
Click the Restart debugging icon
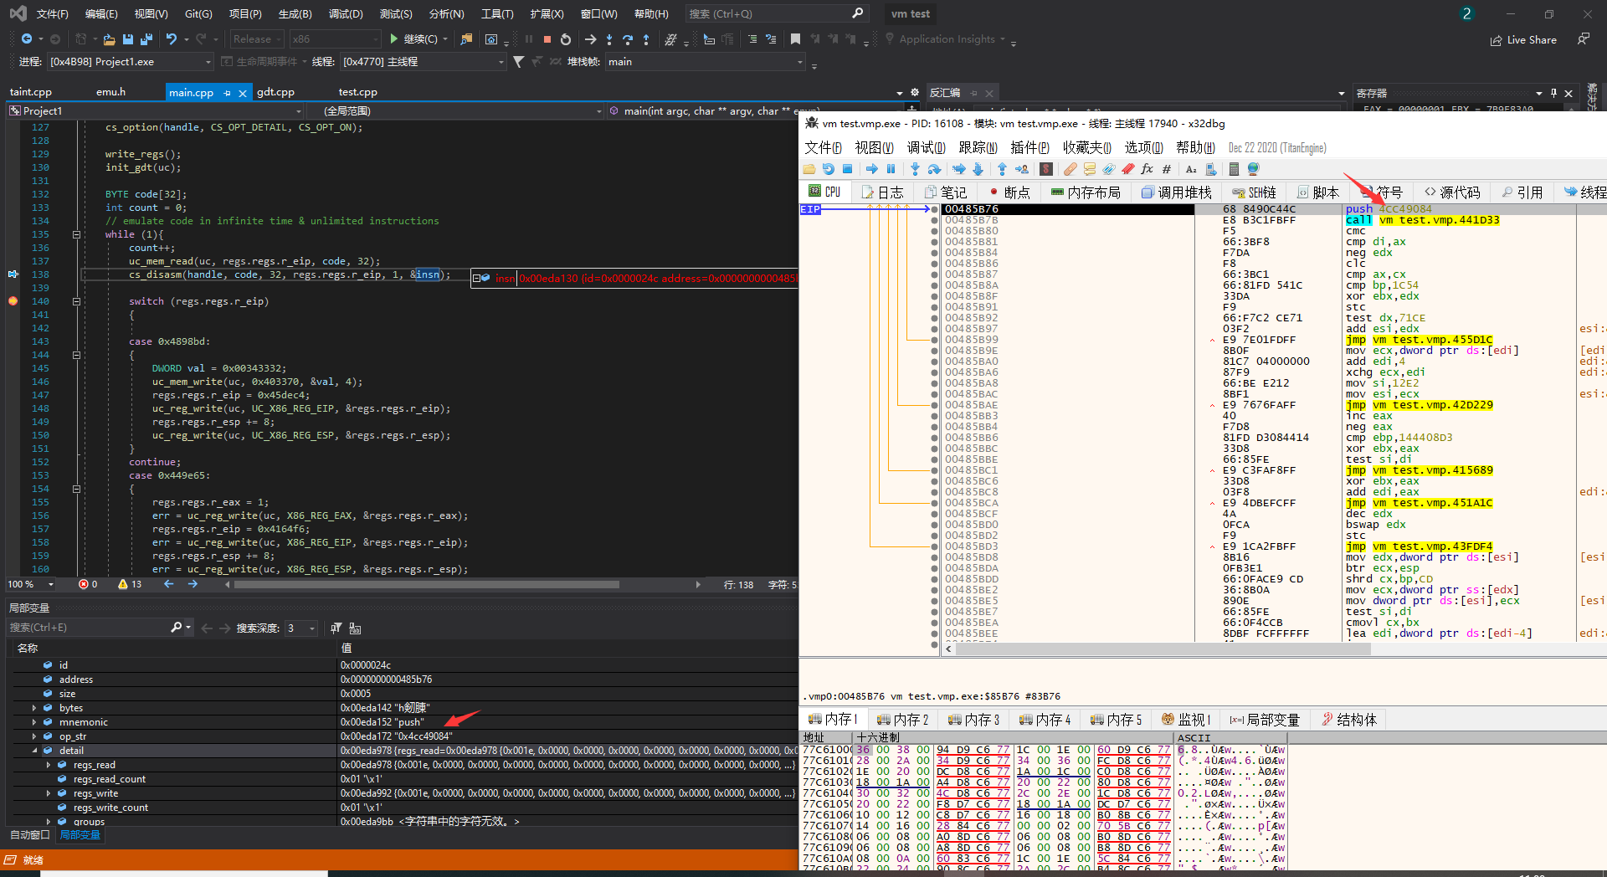coord(566,39)
